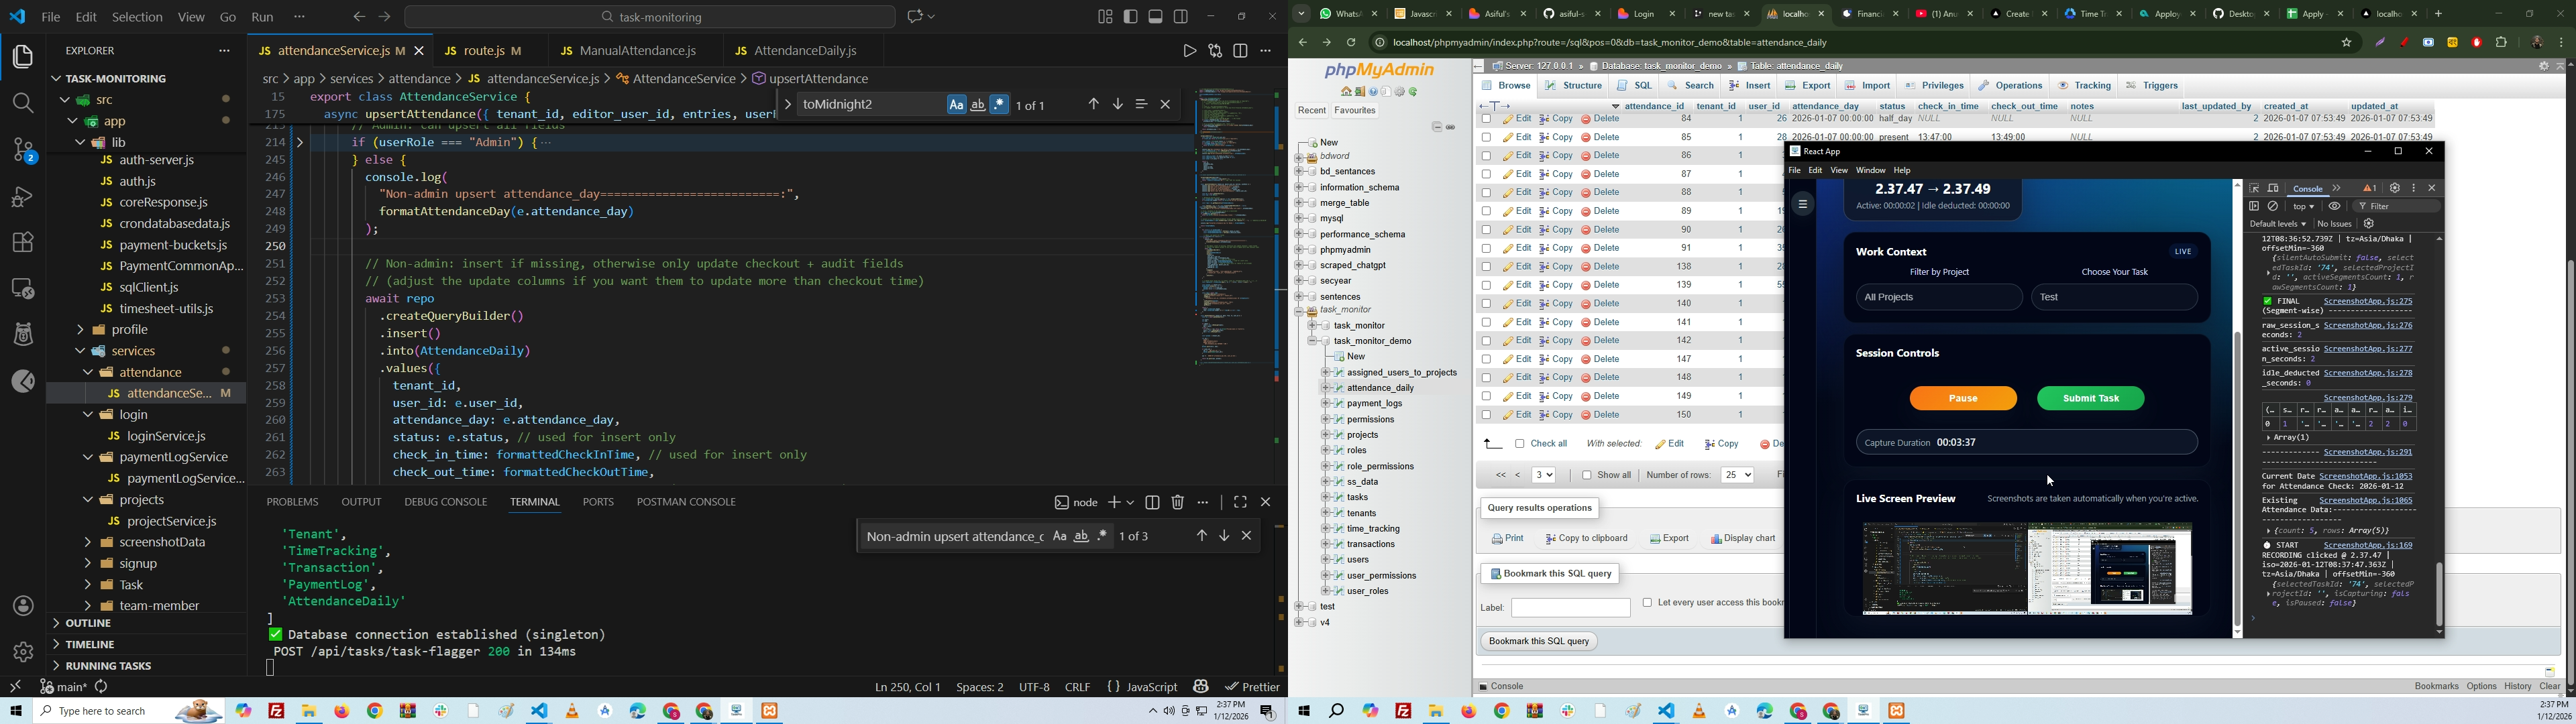Toggle Match Case in editor find widget
Screen dimensions: 2576x724
(x=956, y=105)
